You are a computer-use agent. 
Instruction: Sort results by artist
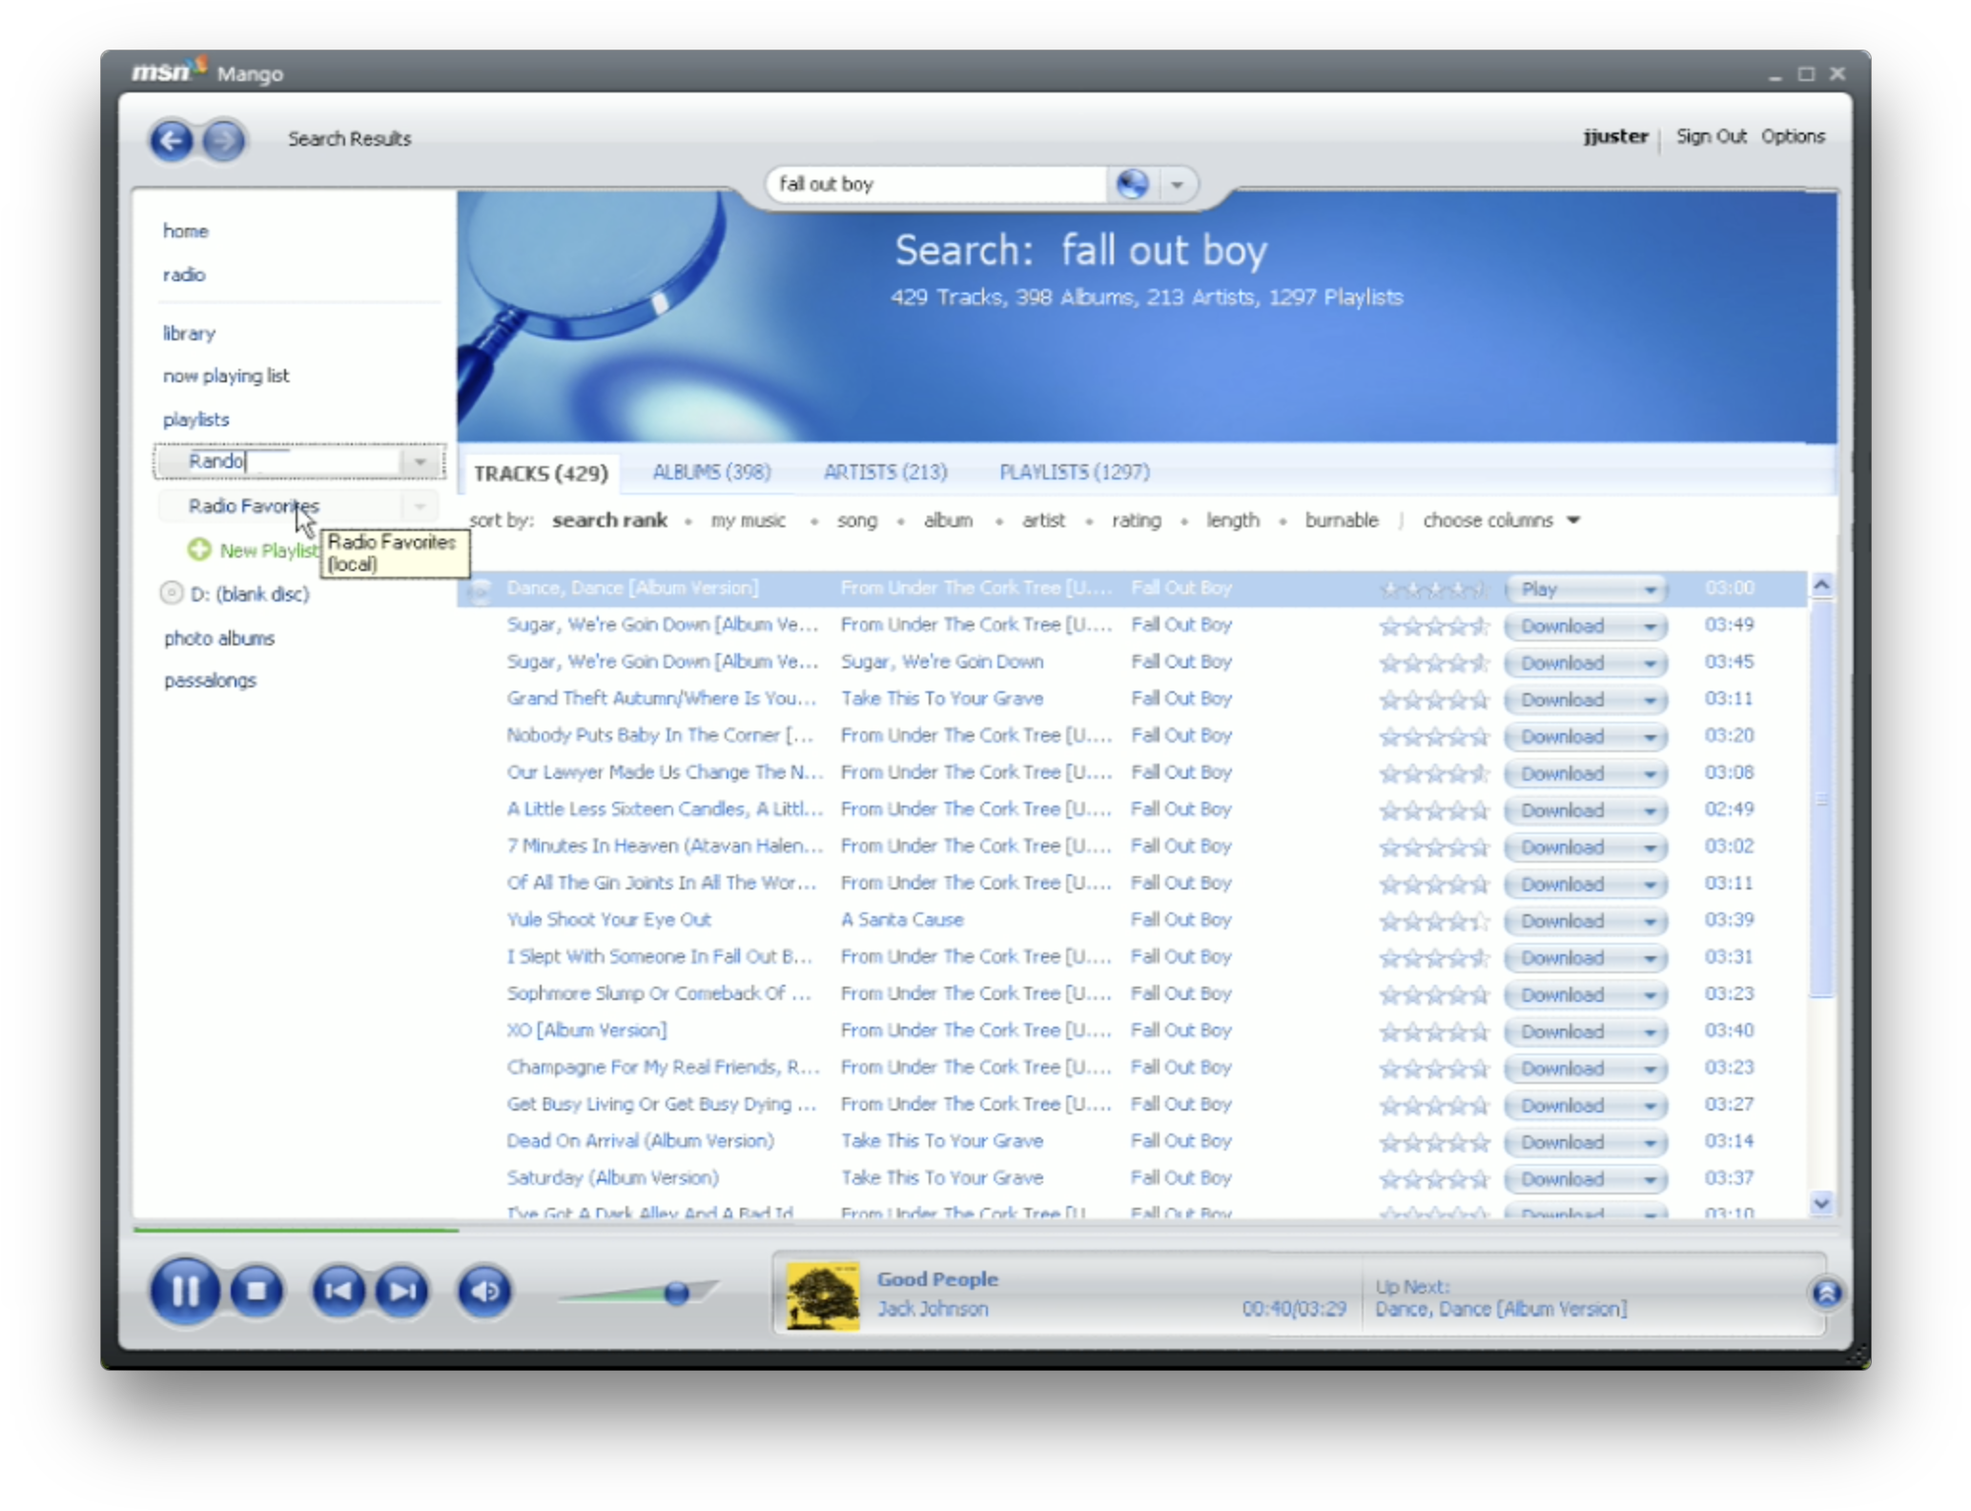(x=1043, y=521)
